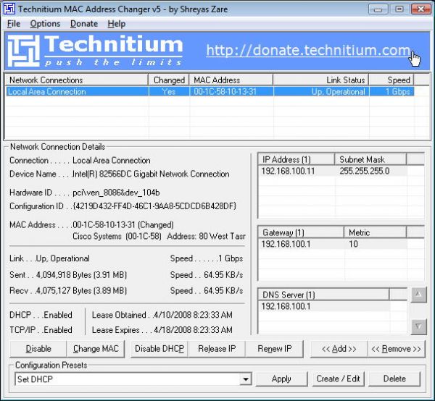Image resolution: width=435 pixels, height=401 pixels.
Task: Maximize the MAC Address Changer window
Action: coord(399,9)
